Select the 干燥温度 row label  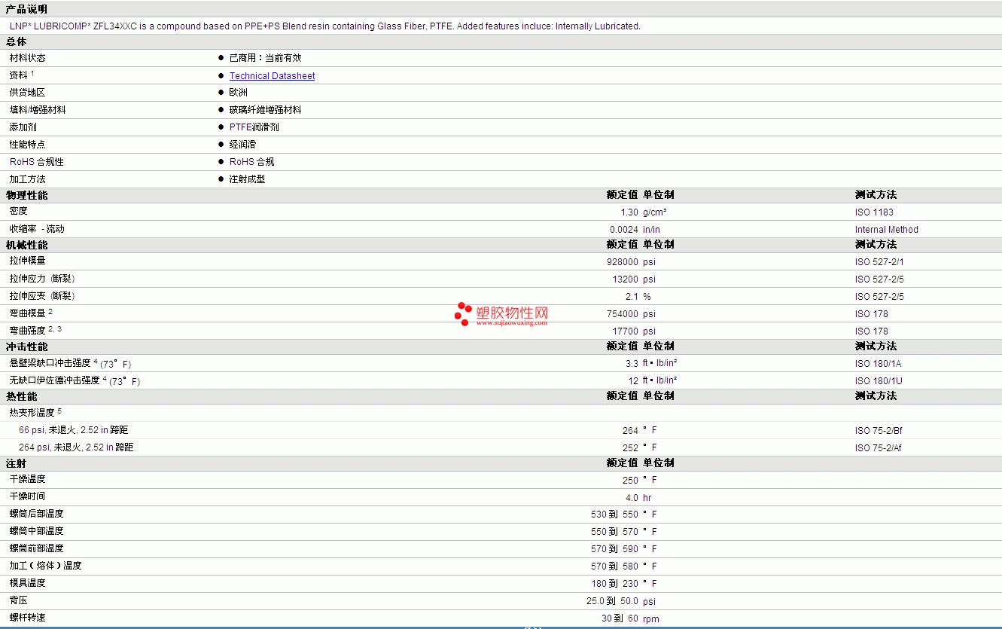[x=27, y=479]
